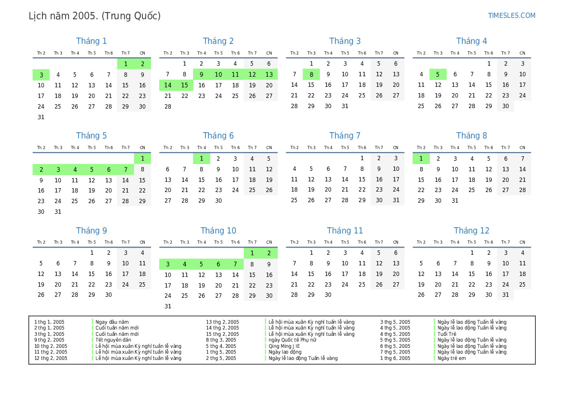Viewport: 564px width, 399px height.
Task: Select highlighted August 1 in Tháng 8
Action: [x=421, y=159]
